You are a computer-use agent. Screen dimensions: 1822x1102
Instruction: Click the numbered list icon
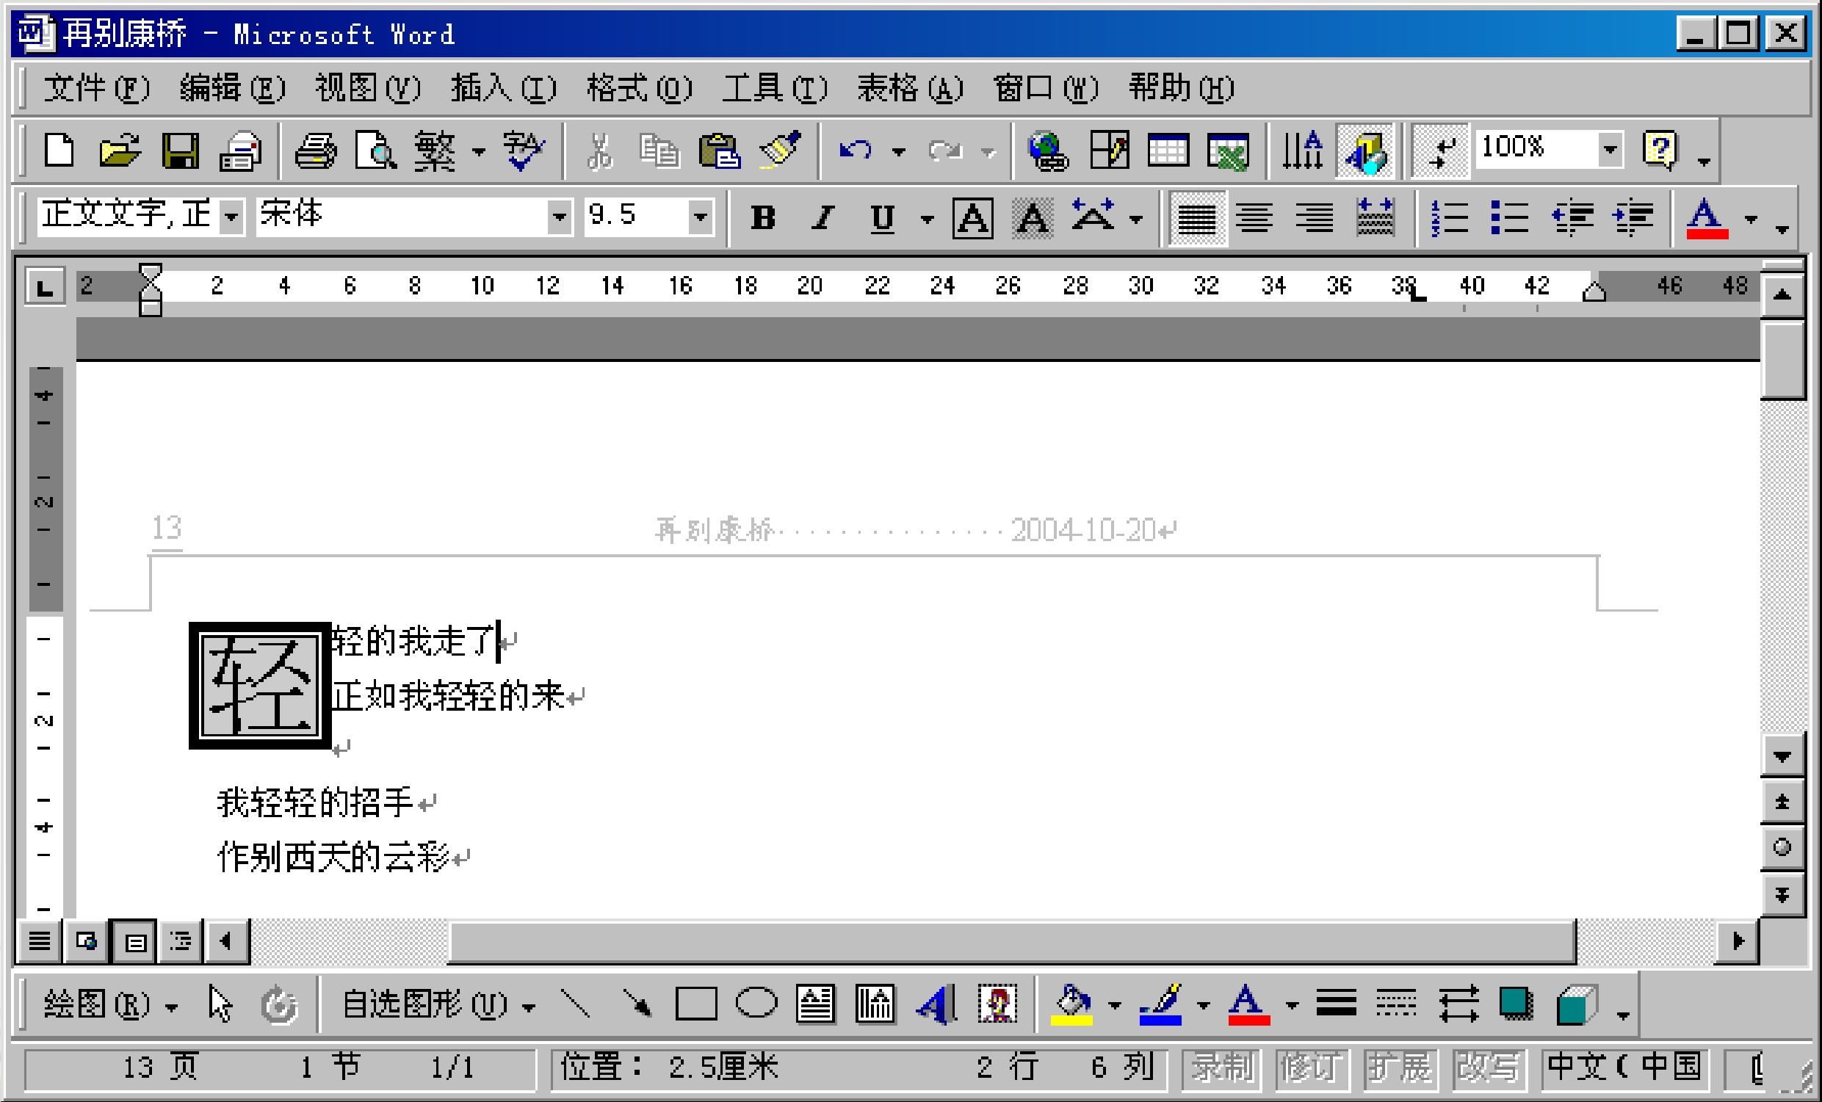pyautogui.click(x=1450, y=218)
